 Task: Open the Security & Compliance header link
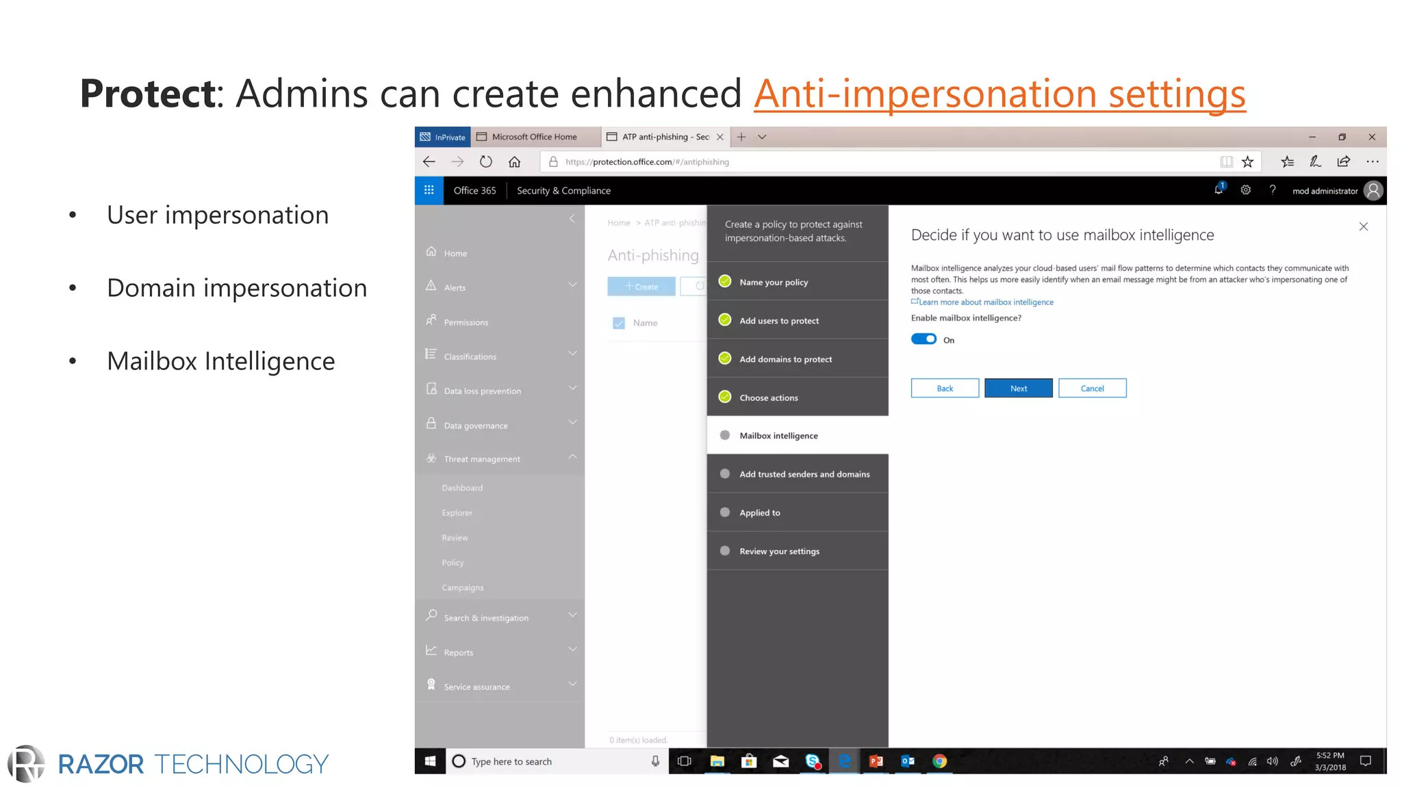[x=563, y=190]
